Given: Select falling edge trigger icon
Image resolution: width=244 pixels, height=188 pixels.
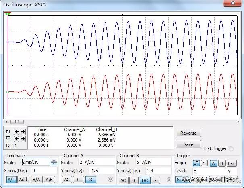Looking at the screenshot, I should (x=204, y=163).
